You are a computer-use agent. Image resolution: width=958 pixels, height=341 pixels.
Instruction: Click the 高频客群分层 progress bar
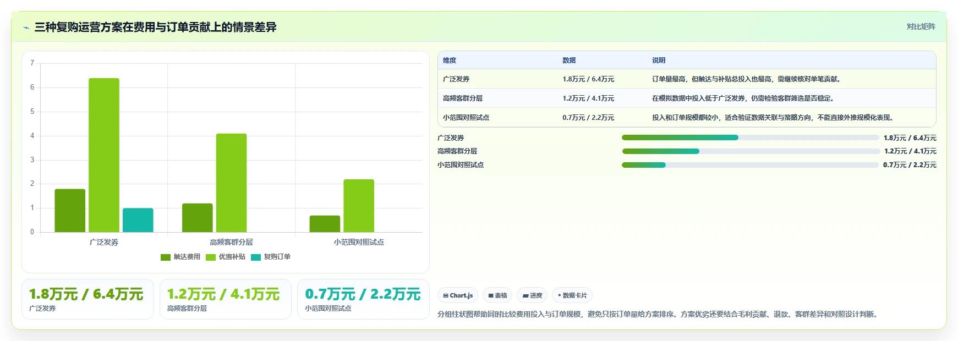pyautogui.click(x=751, y=151)
